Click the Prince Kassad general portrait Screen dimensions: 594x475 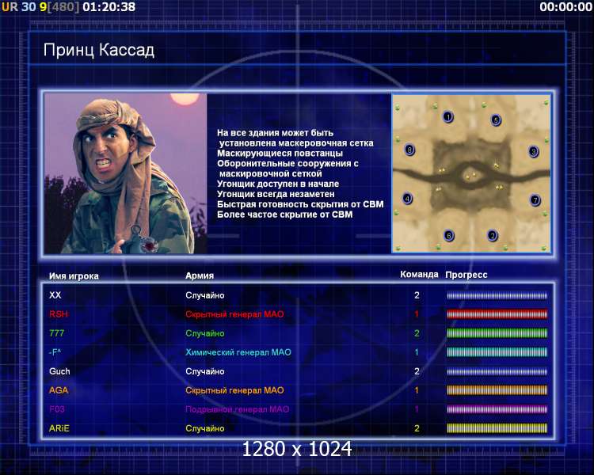(x=125, y=173)
